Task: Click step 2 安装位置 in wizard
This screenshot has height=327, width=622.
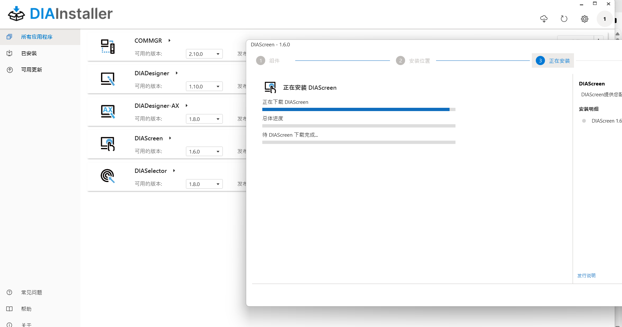Action: 413,61
